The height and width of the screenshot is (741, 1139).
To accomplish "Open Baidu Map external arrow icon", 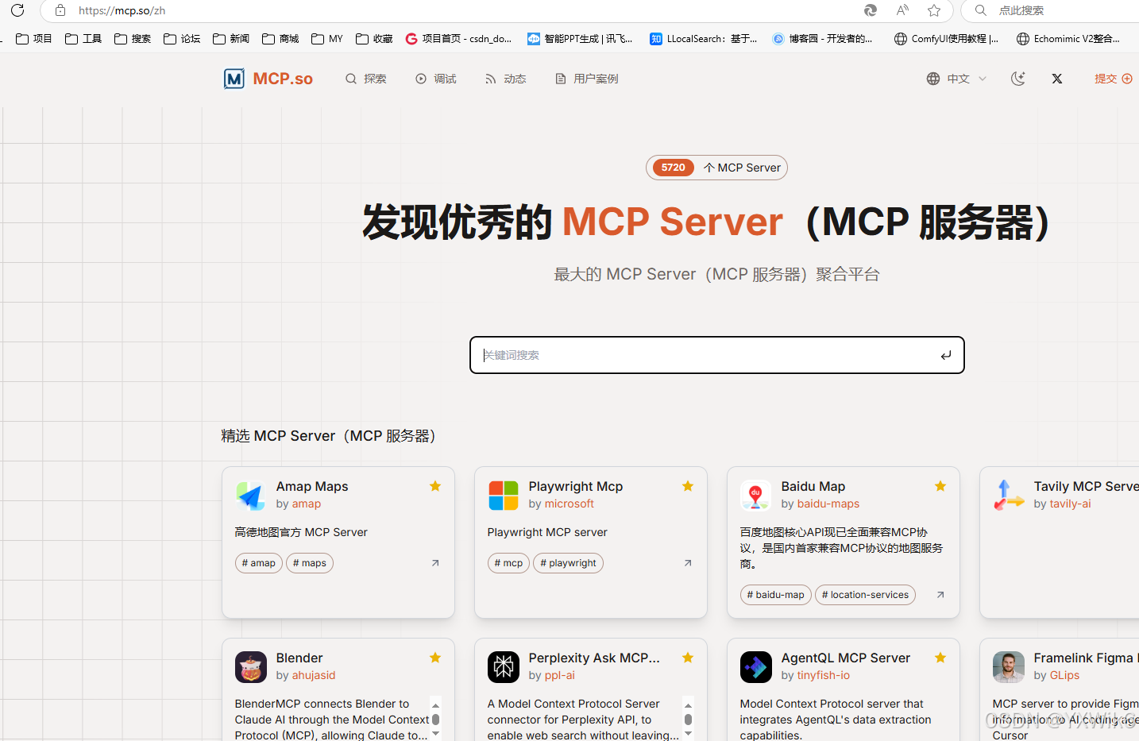I will tap(940, 595).
